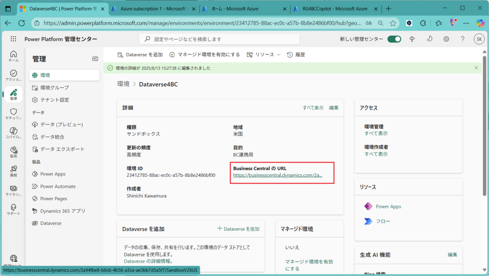Click 編集 in 生成 AI 機能 card

point(453,255)
